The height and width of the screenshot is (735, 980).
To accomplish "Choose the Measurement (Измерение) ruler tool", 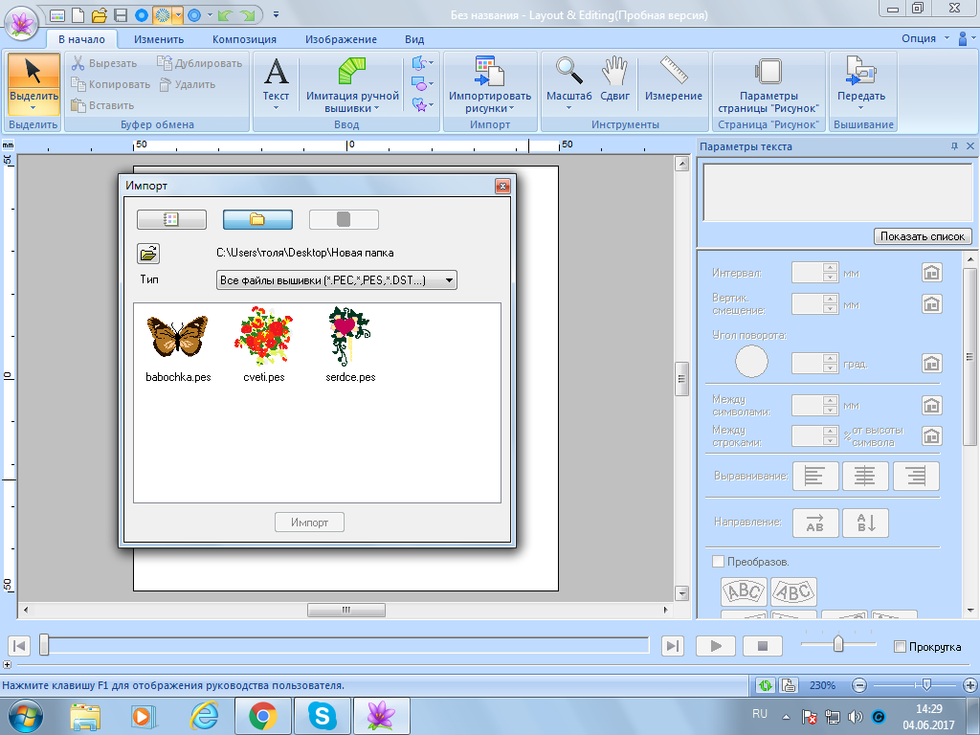I will [673, 73].
